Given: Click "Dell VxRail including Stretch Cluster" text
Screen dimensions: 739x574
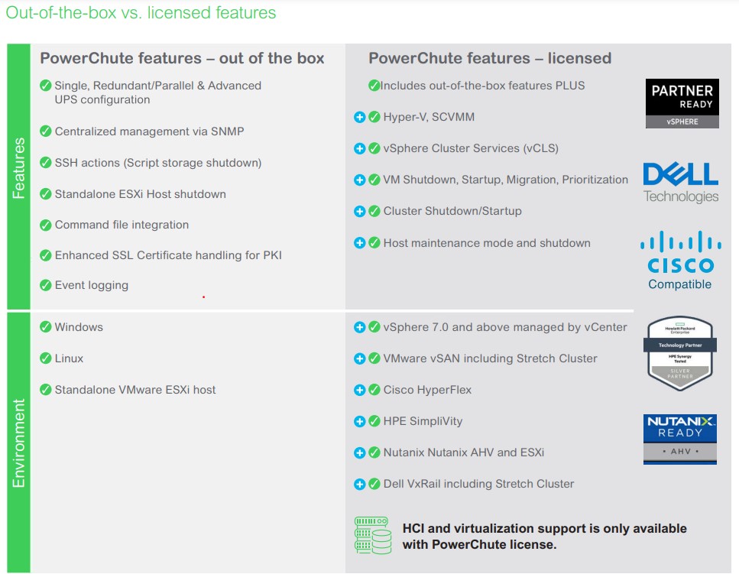Looking at the screenshot, I should click(479, 485).
